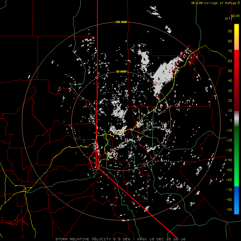
Task: Click the 30 value on the velocity scale
Action: 230,91
